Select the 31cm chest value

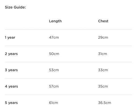click(x=103, y=54)
